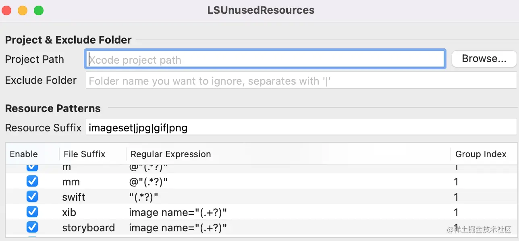The height and width of the screenshot is (241, 519).
Task: Close the LSUnusedResources window
Action: (x=7, y=10)
